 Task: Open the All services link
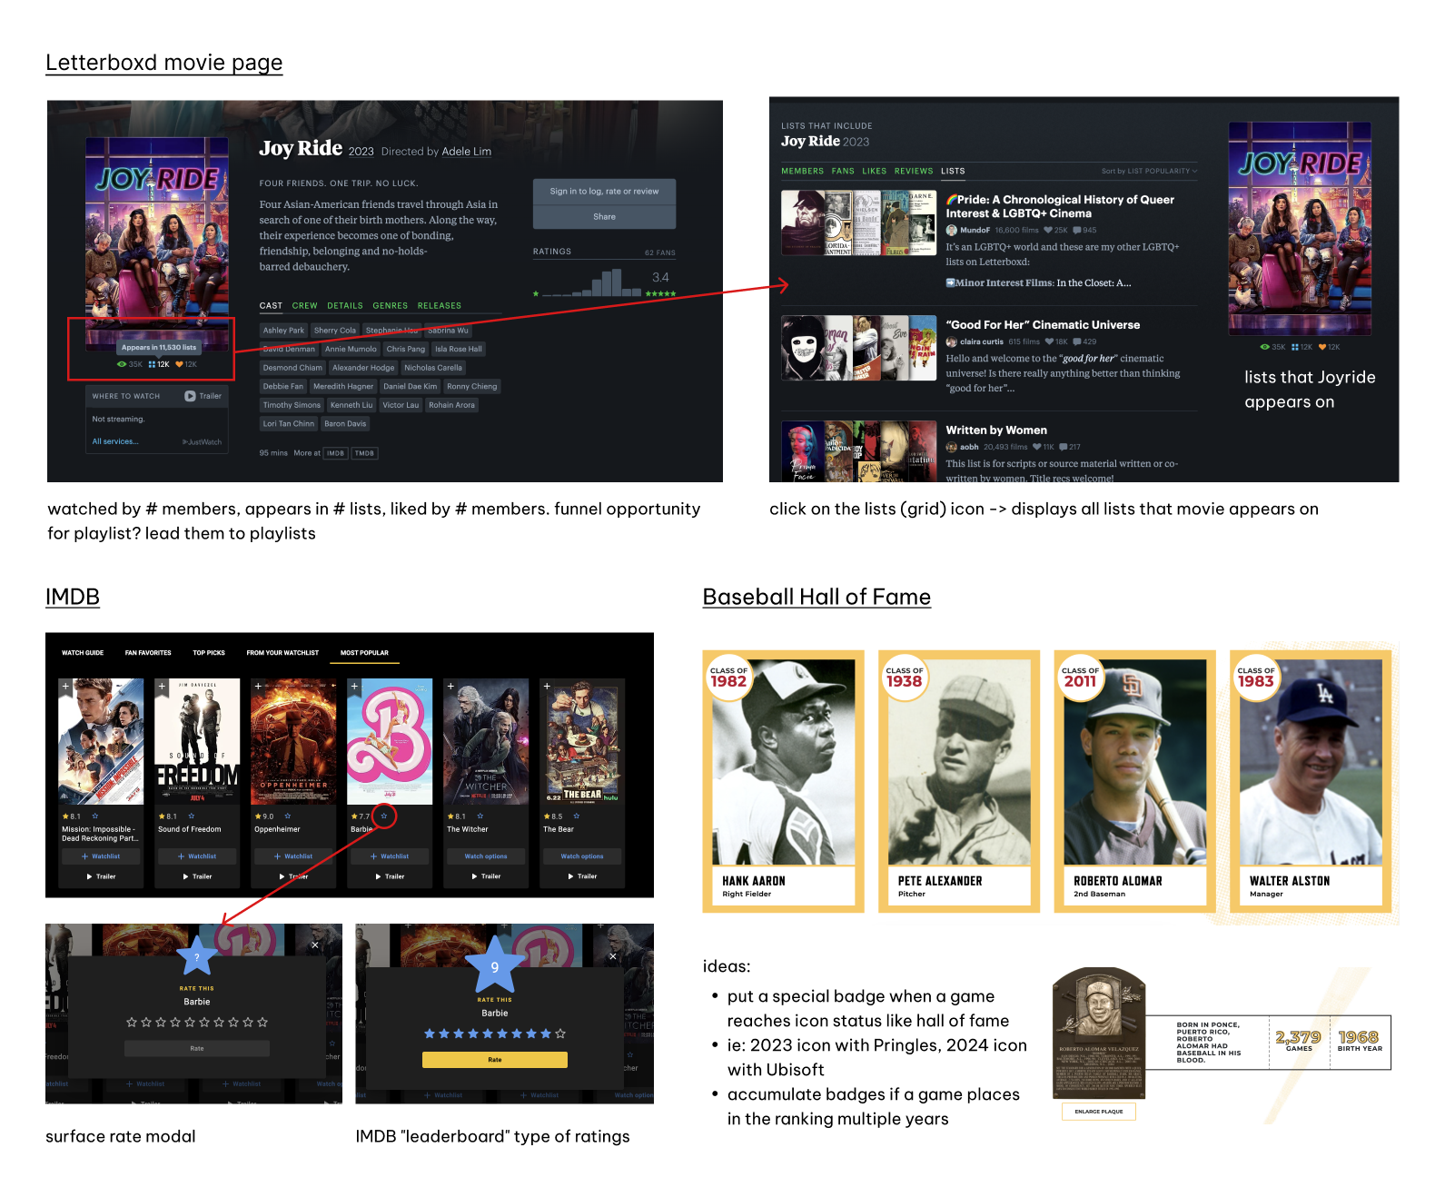[x=115, y=441]
